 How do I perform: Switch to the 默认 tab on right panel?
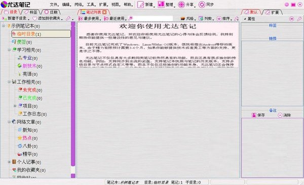[x=251, y=12]
